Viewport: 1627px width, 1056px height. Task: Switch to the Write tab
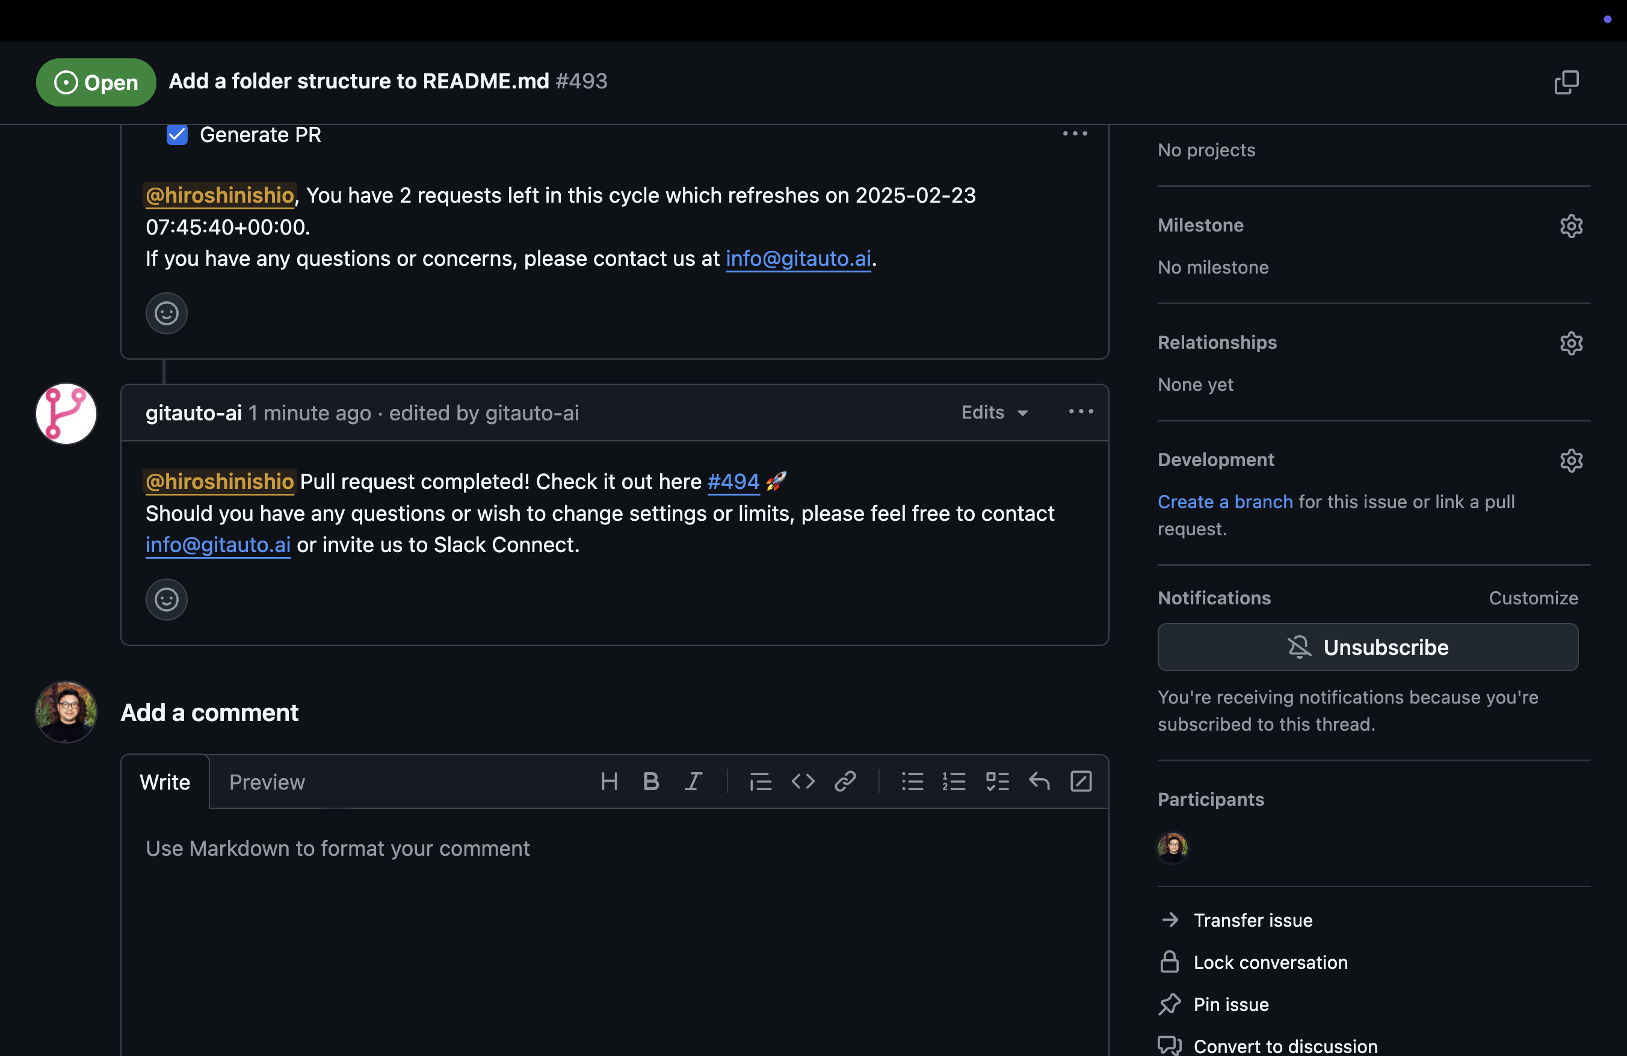click(165, 781)
